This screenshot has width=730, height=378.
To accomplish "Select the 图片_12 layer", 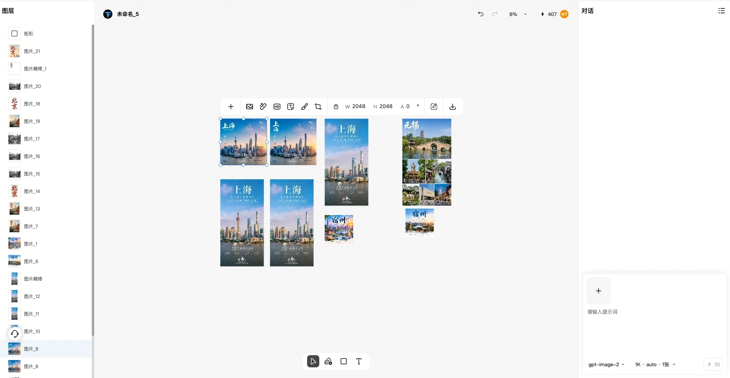I will pyautogui.click(x=46, y=296).
